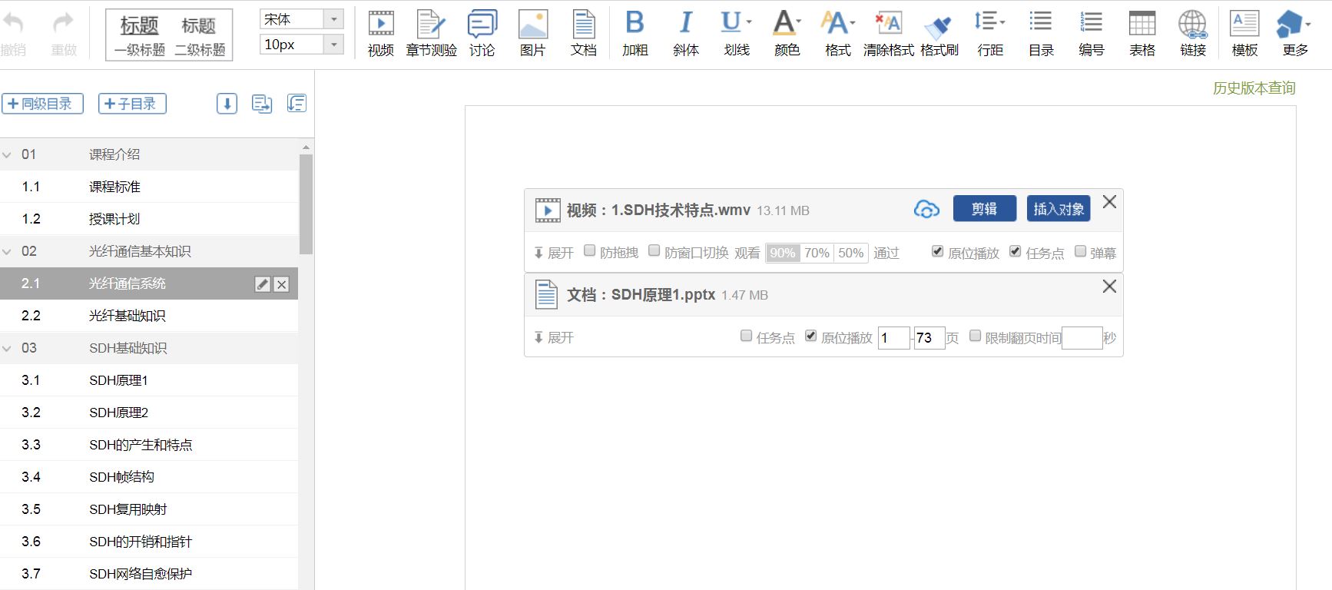Select the 90% watch-to-pass option
The height and width of the screenshot is (590, 1332).
[782, 253]
